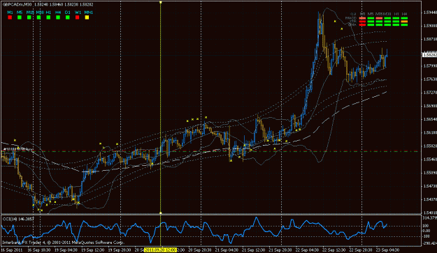The image size is (437, 253).
Task: Click the green M30 timeframe indicator square
Action: (38, 17)
